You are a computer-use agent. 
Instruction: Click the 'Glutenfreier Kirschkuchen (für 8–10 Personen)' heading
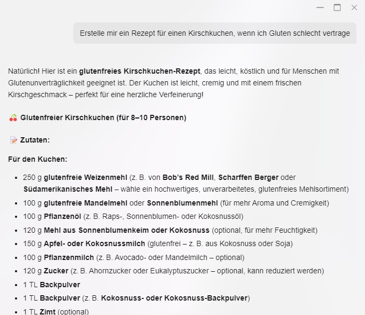[x=103, y=117]
